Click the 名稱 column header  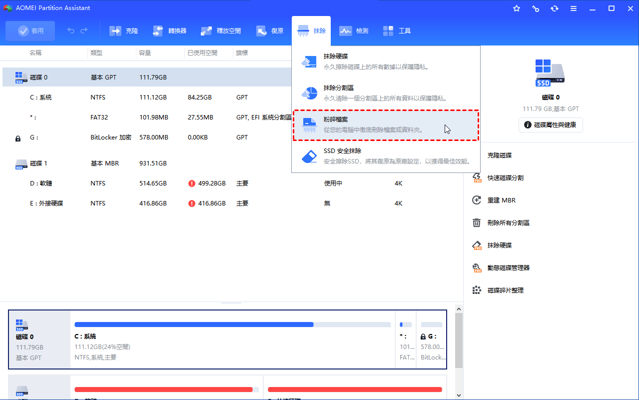(x=35, y=52)
